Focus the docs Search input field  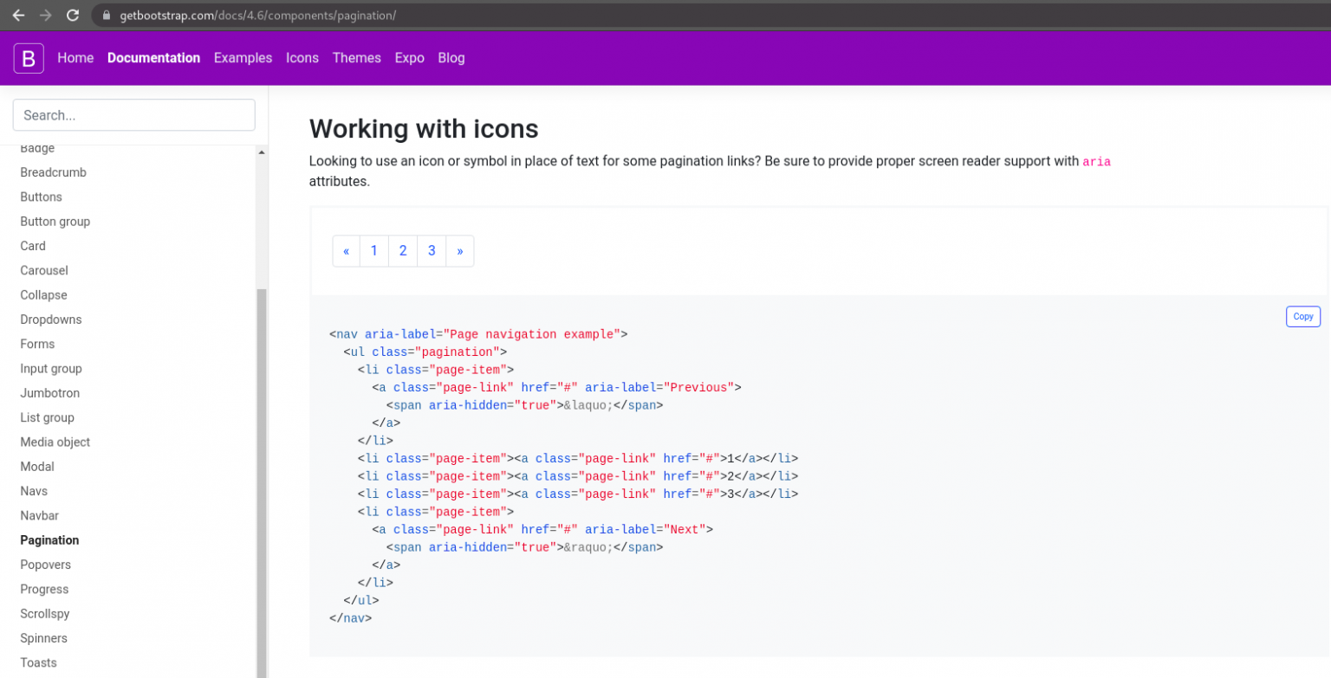[x=133, y=115]
